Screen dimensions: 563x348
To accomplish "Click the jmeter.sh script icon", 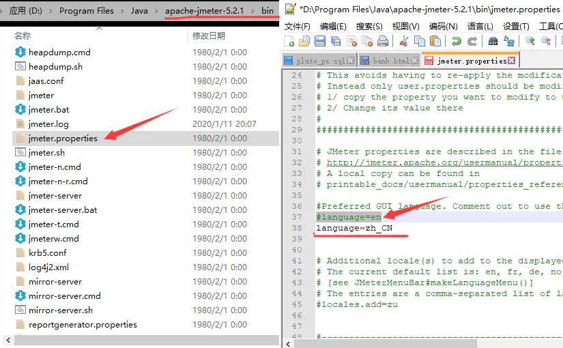I will (x=20, y=152).
